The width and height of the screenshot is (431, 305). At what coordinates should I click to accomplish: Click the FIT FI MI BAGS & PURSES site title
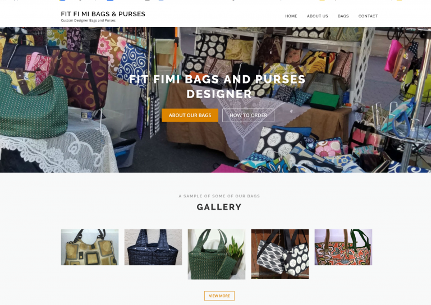[x=103, y=14]
